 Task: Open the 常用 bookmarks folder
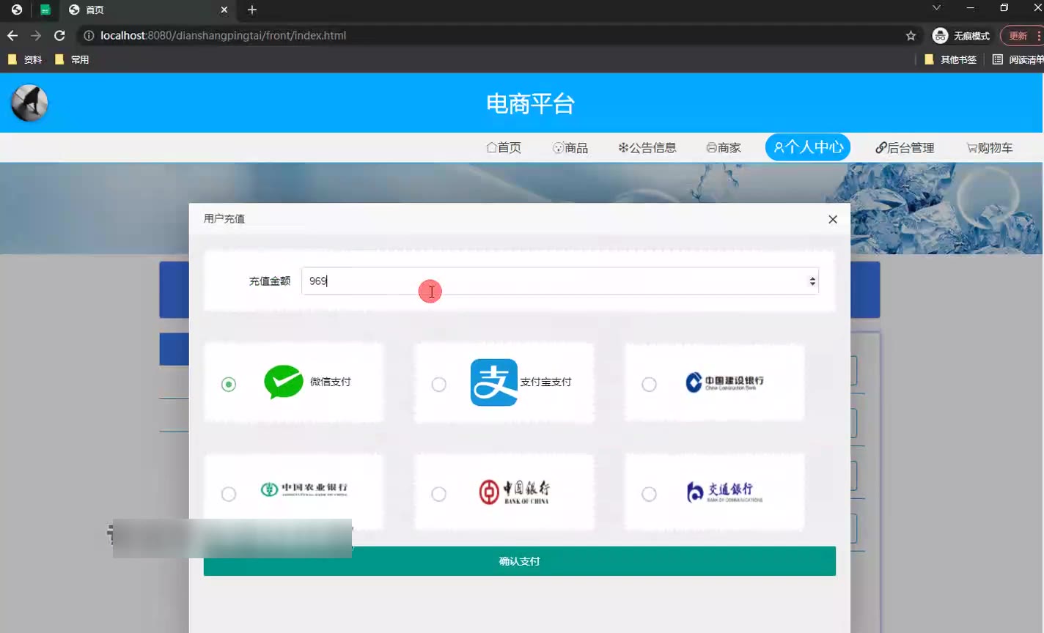click(72, 59)
